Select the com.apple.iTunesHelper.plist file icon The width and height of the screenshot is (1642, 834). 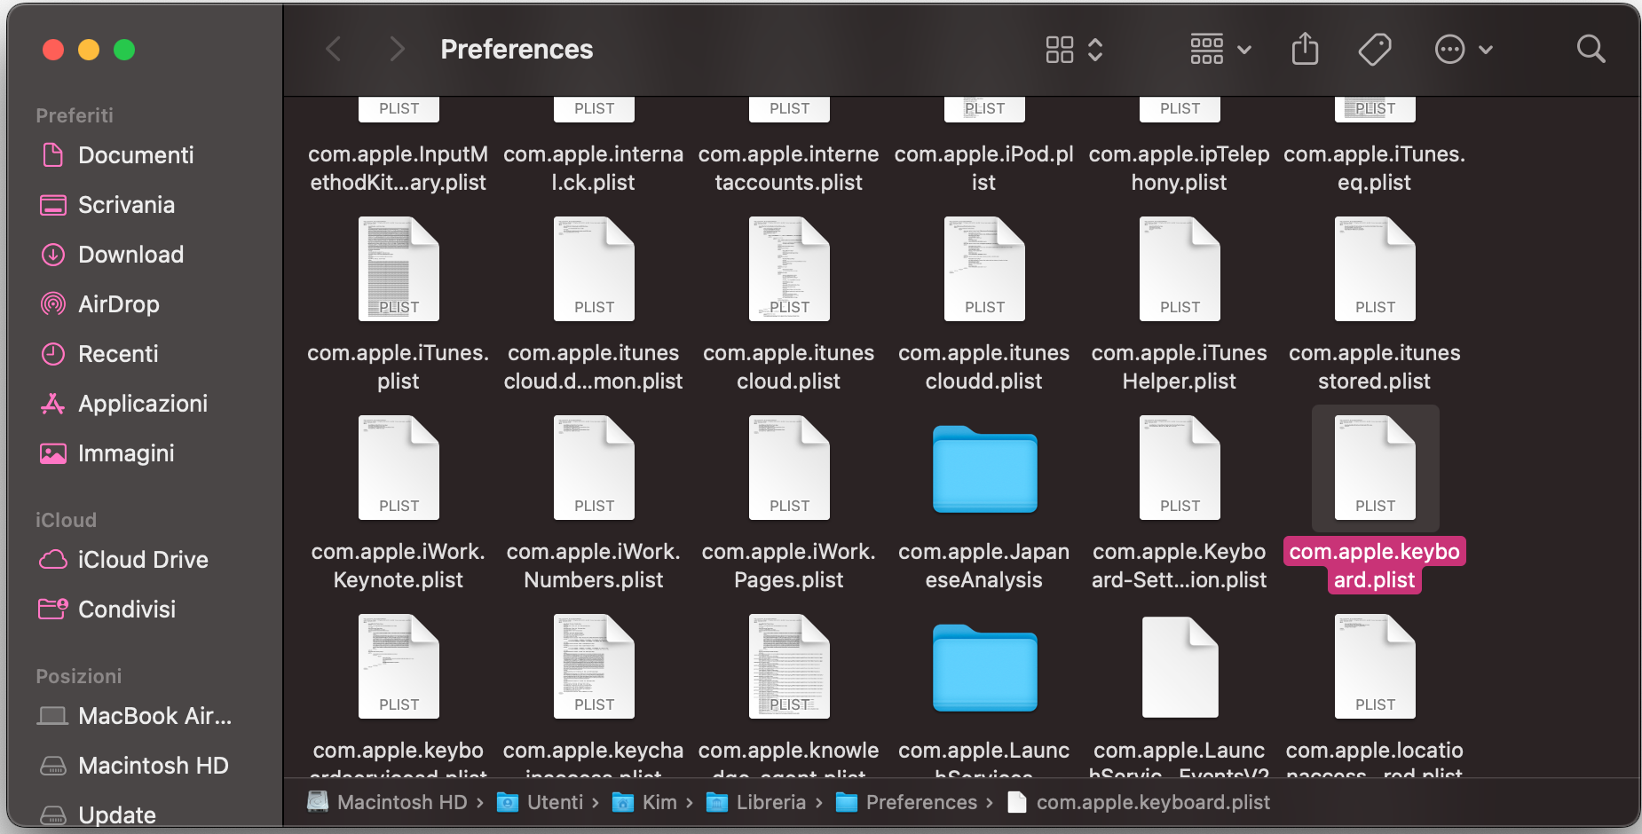tap(1180, 269)
